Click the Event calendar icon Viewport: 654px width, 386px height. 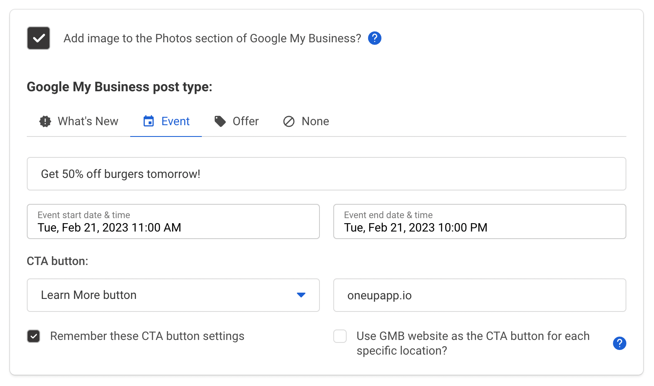tap(149, 121)
